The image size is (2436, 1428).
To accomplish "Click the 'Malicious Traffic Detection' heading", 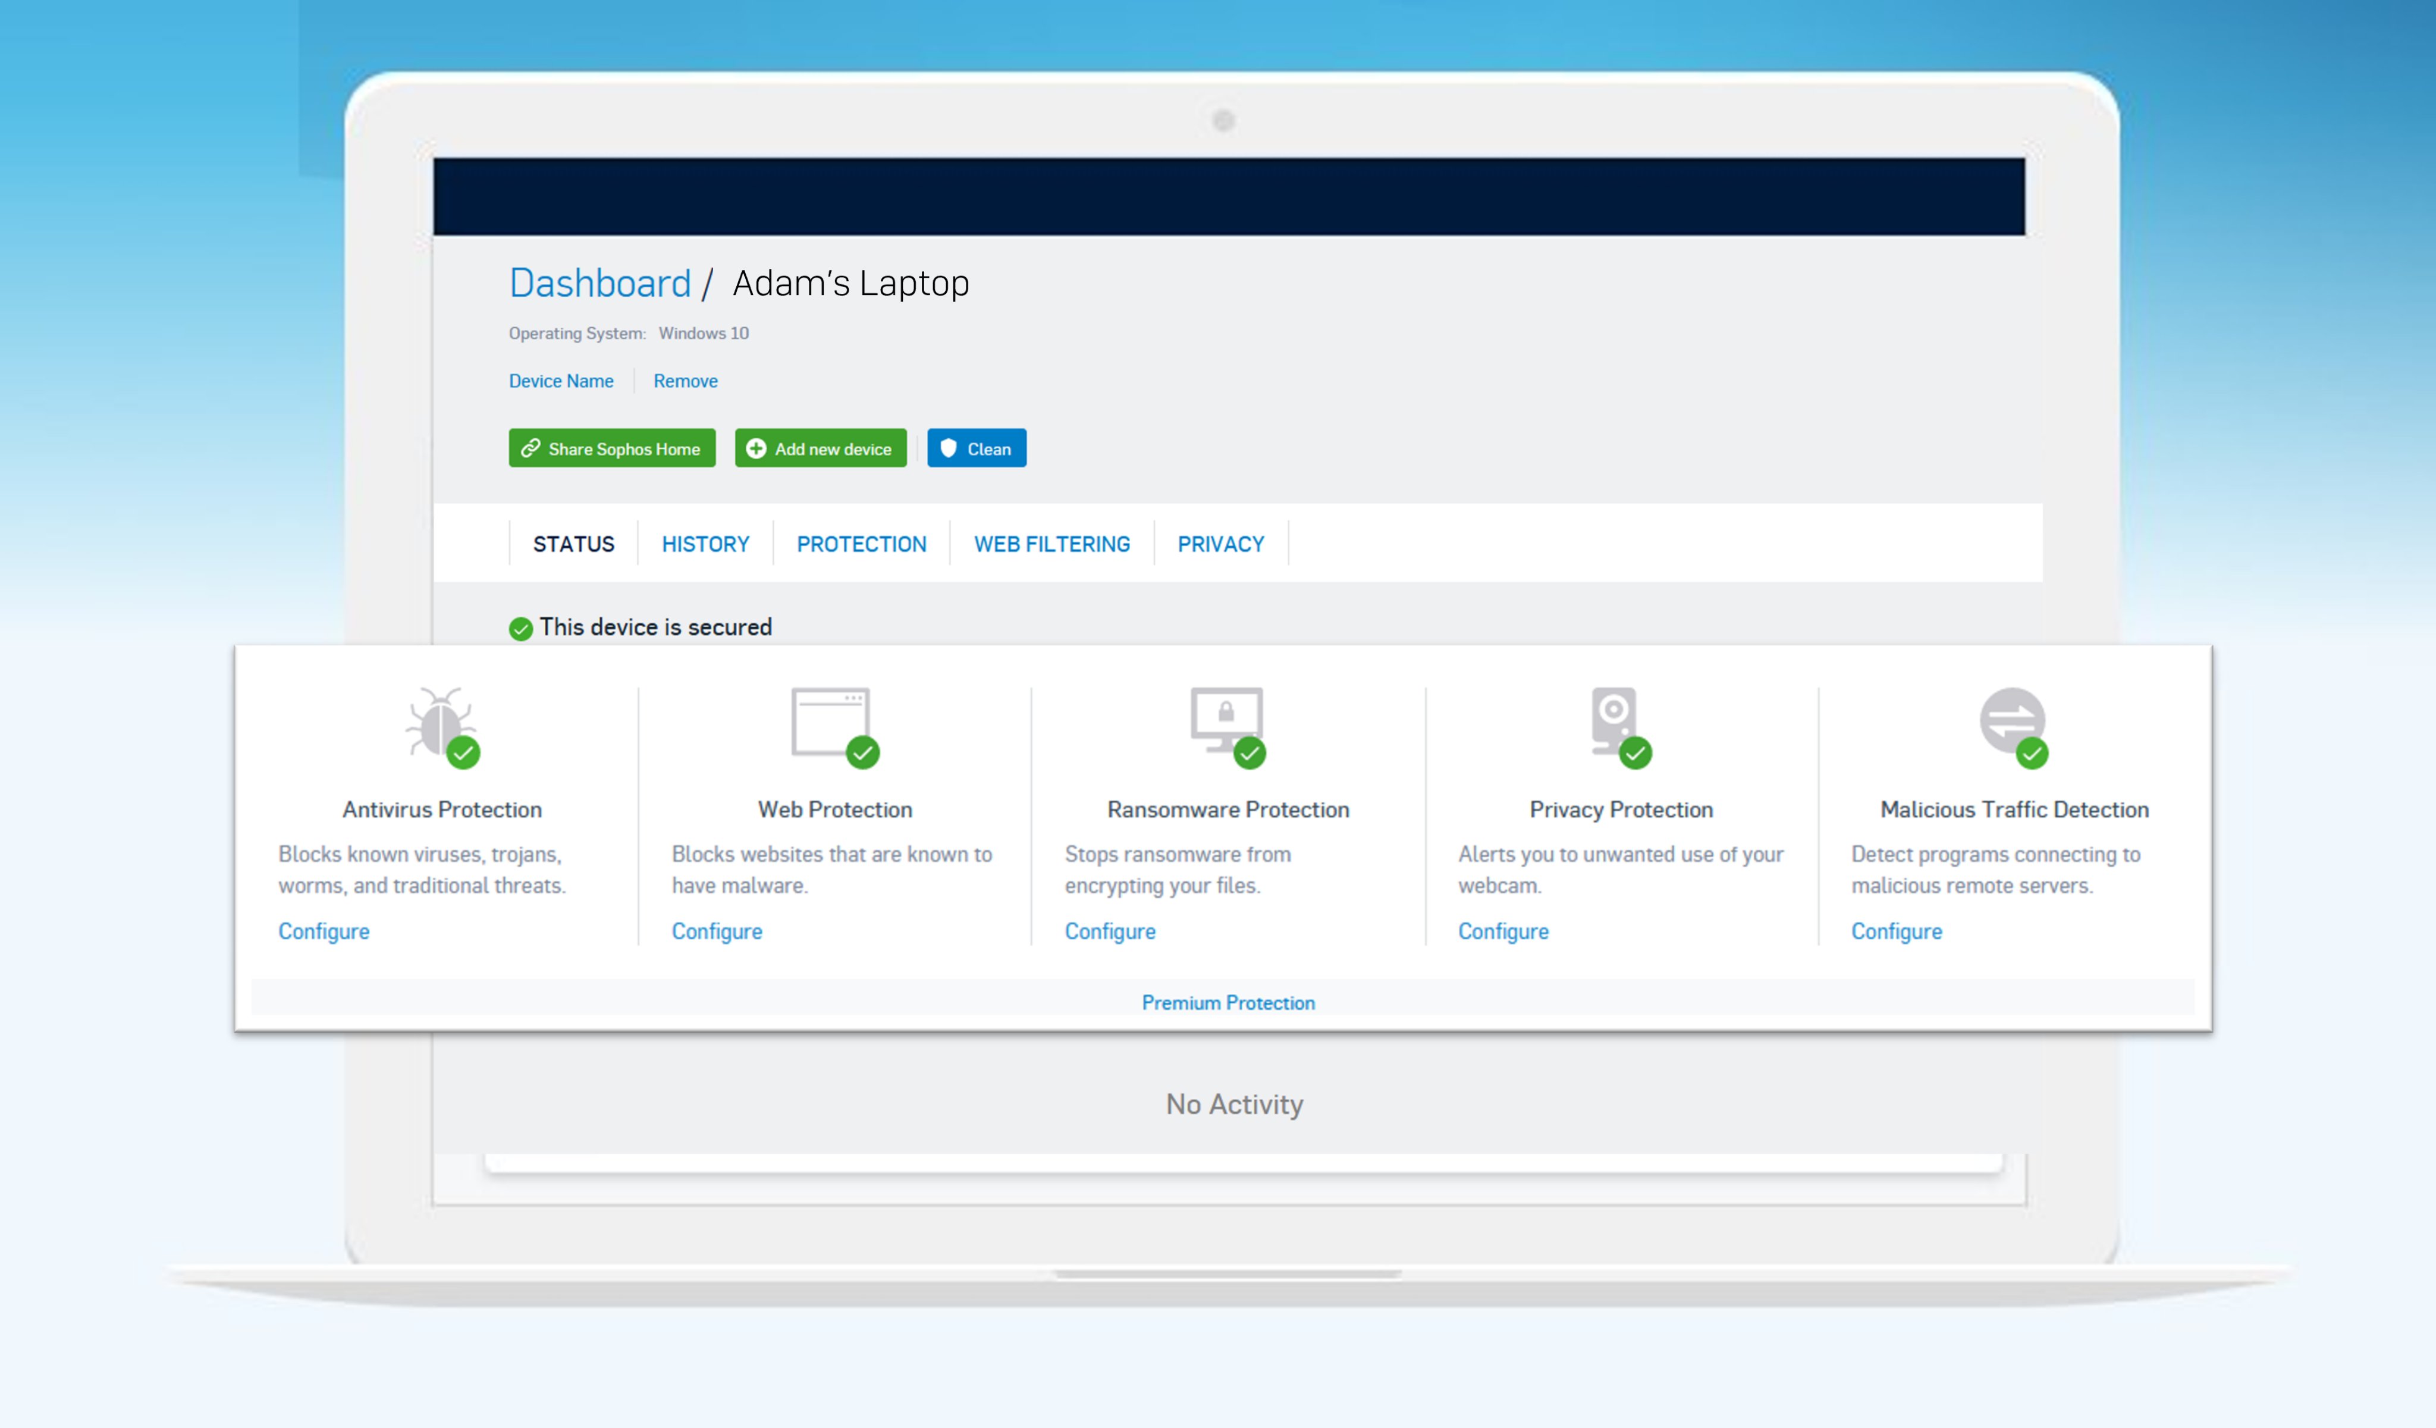I will [2014, 810].
